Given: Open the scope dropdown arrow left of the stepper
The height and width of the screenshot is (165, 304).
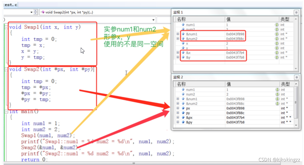Looking at the screenshot, I should click(31, 12).
